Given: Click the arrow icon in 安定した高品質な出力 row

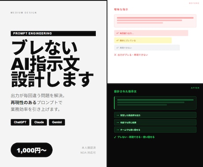Looking at the screenshot, I should pos(118,115).
